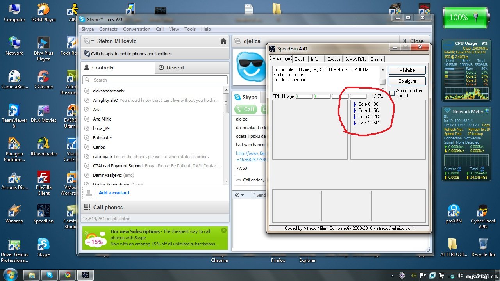The image size is (500, 281).
Task: Open Winamp desktop shortcut
Action: point(14,214)
